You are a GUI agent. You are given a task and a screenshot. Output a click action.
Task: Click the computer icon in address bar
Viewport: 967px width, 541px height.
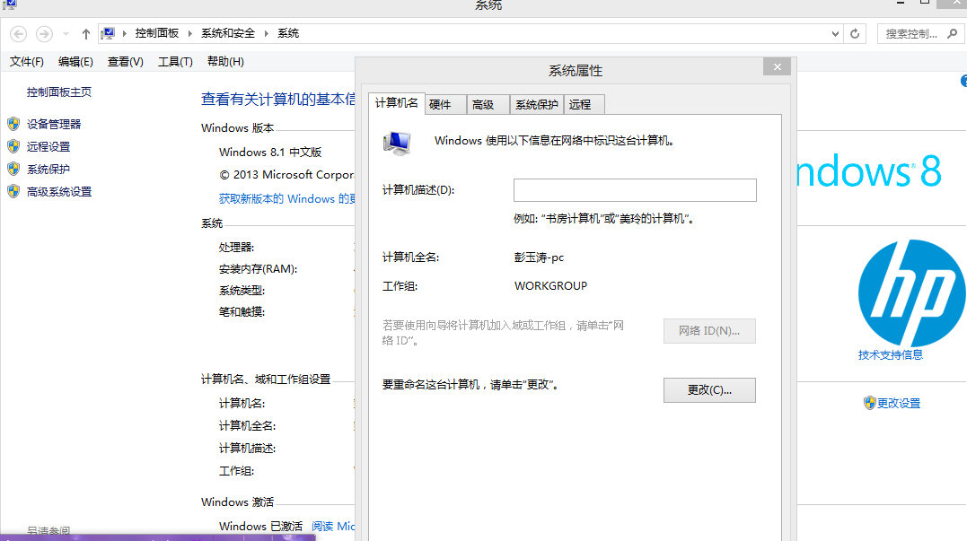(109, 33)
